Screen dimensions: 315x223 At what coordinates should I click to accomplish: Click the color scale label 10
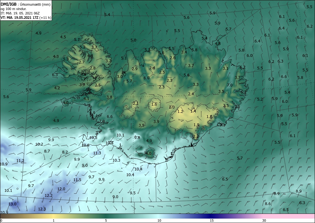159,221
